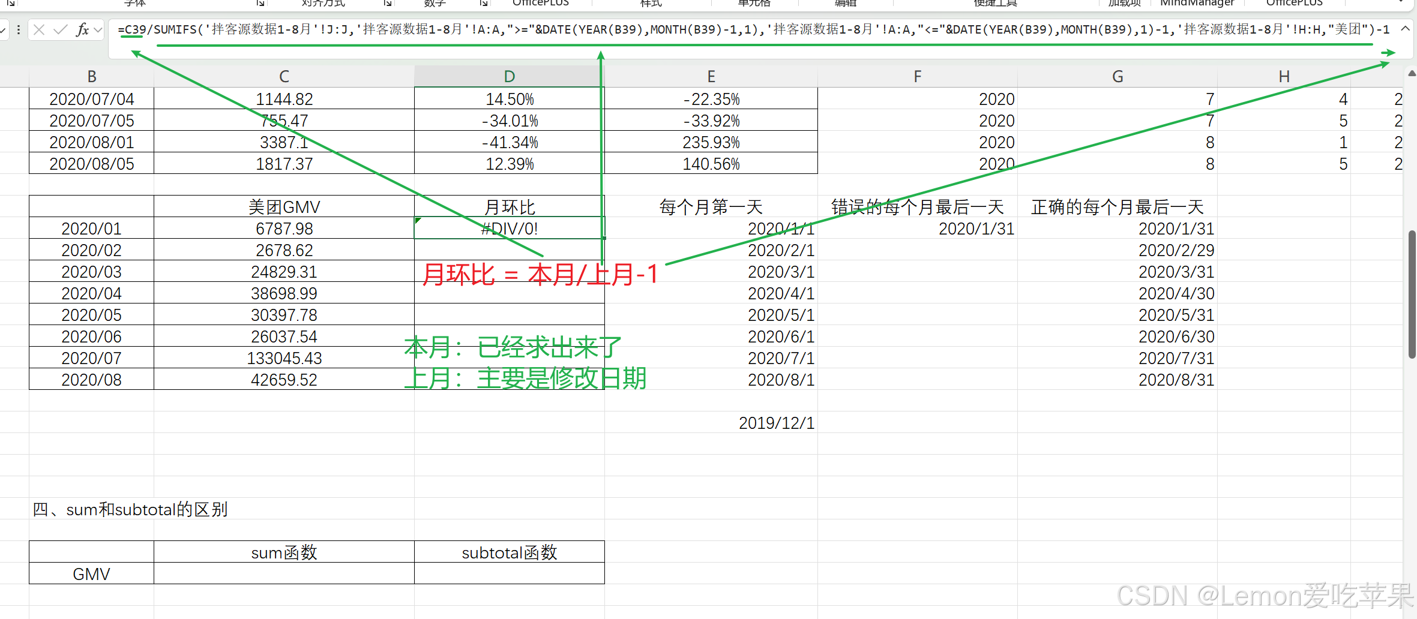Confirm the formula with the checkmark icon
Image resolution: width=1417 pixels, height=619 pixels.
pyautogui.click(x=60, y=29)
